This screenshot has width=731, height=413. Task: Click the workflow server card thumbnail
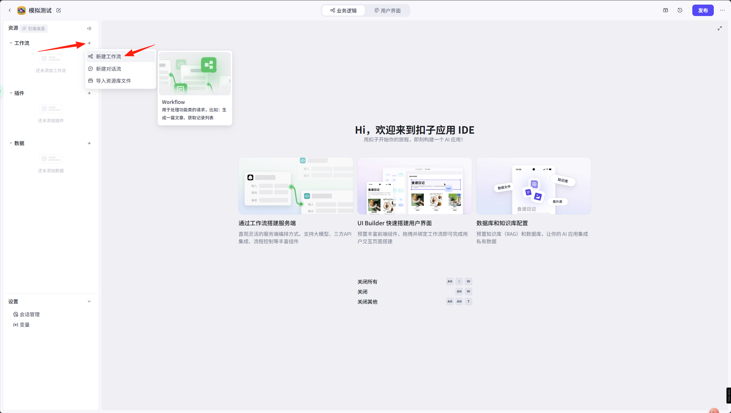[x=296, y=186]
